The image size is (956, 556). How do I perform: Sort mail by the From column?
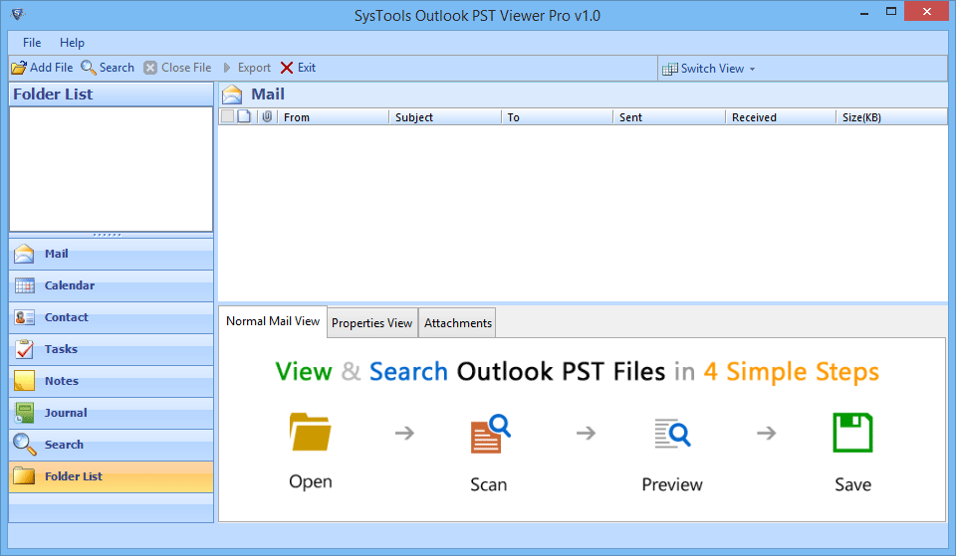pyautogui.click(x=334, y=117)
